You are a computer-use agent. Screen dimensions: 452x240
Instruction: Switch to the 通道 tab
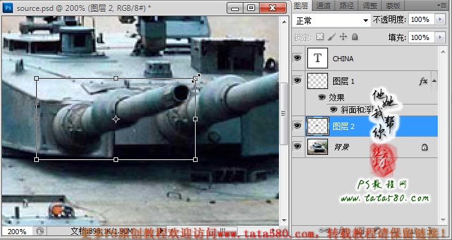pyautogui.click(x=323, y=5)
